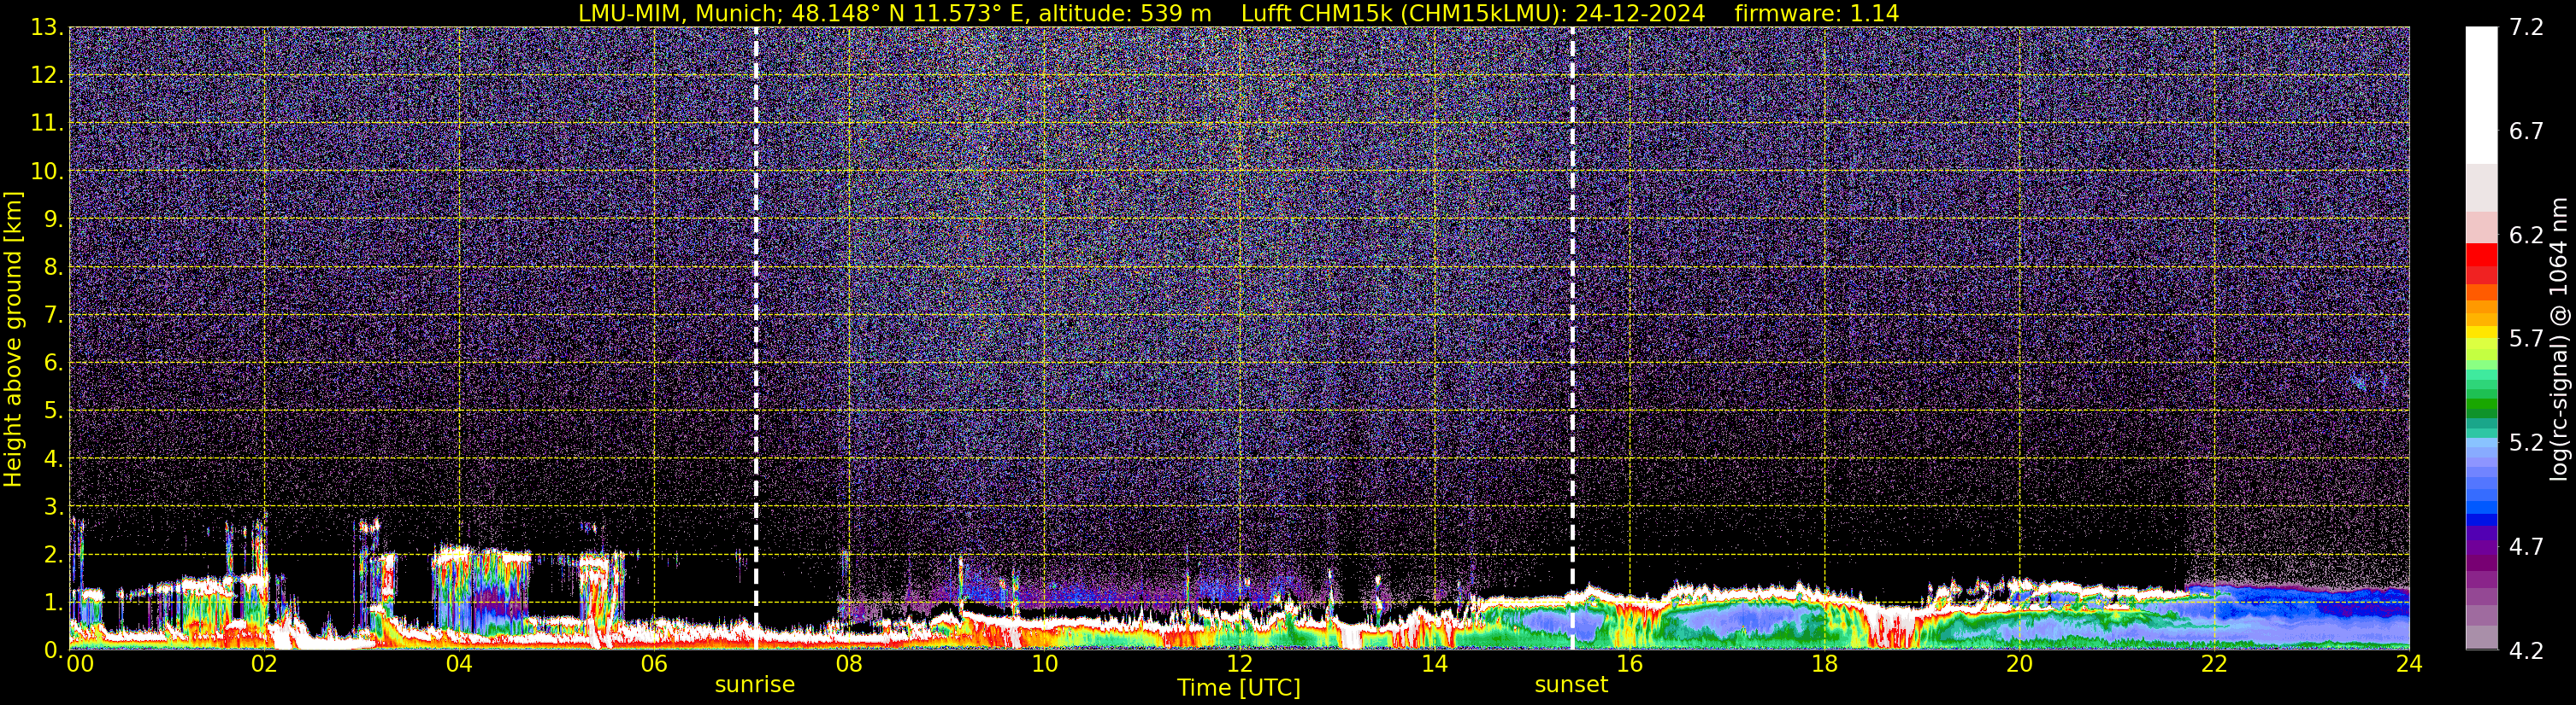The height and width of the screenshot is (705, 2576).
Task: Click the 'Height above ground [km]' axis title
Action: point(13,339)
